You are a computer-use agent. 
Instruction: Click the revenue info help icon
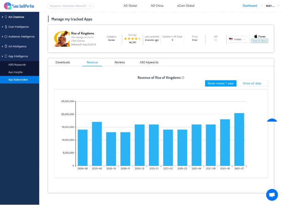183,78
